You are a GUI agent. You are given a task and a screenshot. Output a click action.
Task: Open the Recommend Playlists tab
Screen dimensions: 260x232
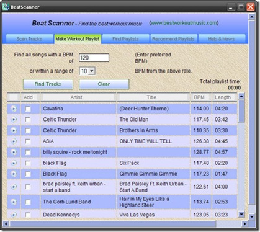point(174,39)
